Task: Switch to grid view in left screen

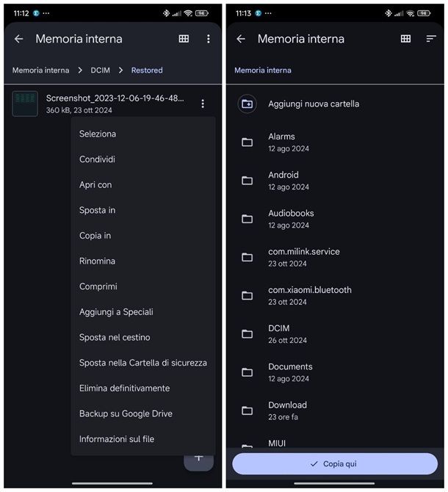Action: [x=184, y=39]
